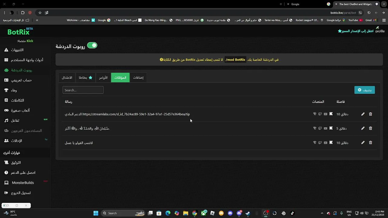
Task: Open the MonsterBuilds sidebar link
Action: pyautogui.click(x=19, y=183)
